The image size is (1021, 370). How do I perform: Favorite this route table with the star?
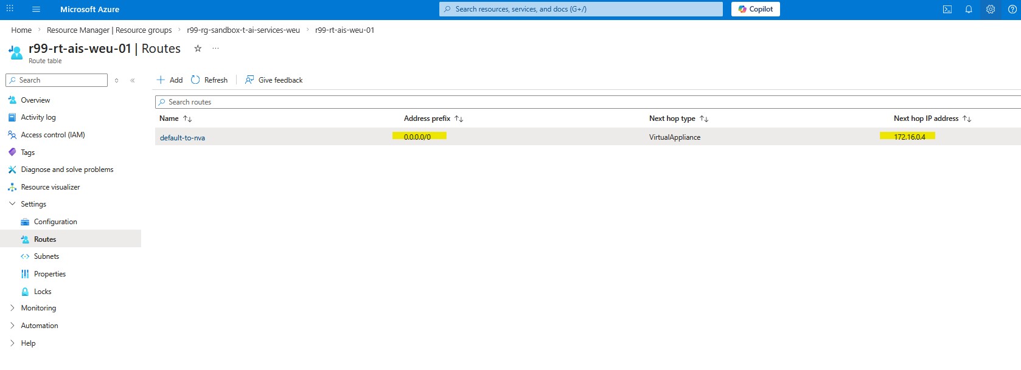pos(198,49)
